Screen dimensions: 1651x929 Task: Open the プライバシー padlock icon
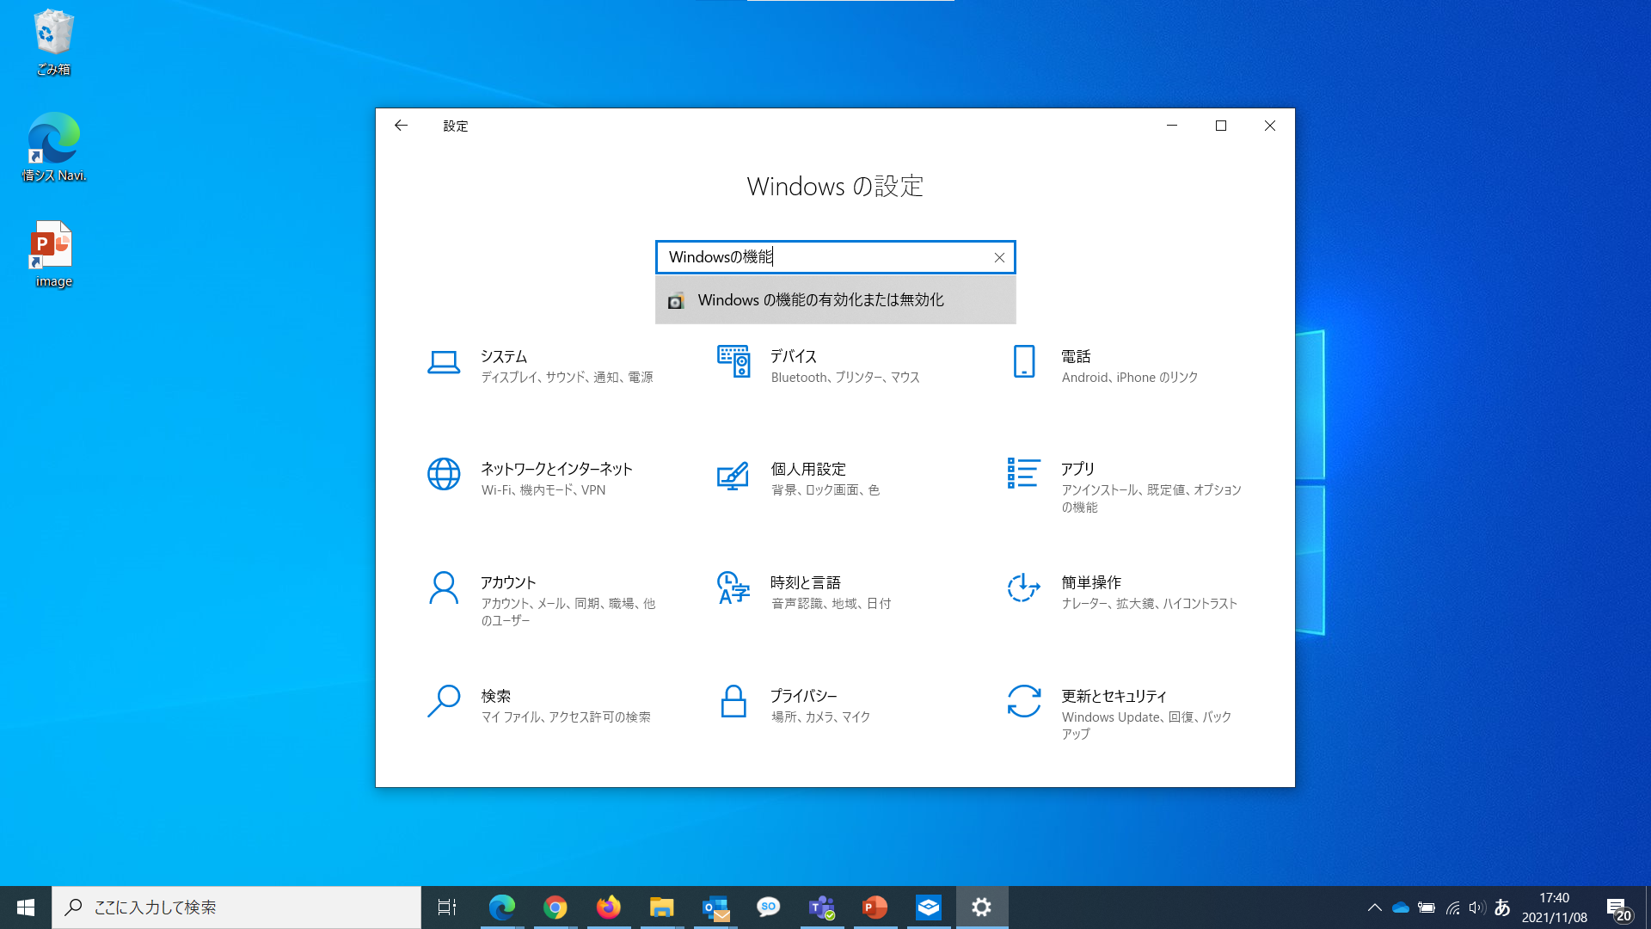click(x=733, y=701)
